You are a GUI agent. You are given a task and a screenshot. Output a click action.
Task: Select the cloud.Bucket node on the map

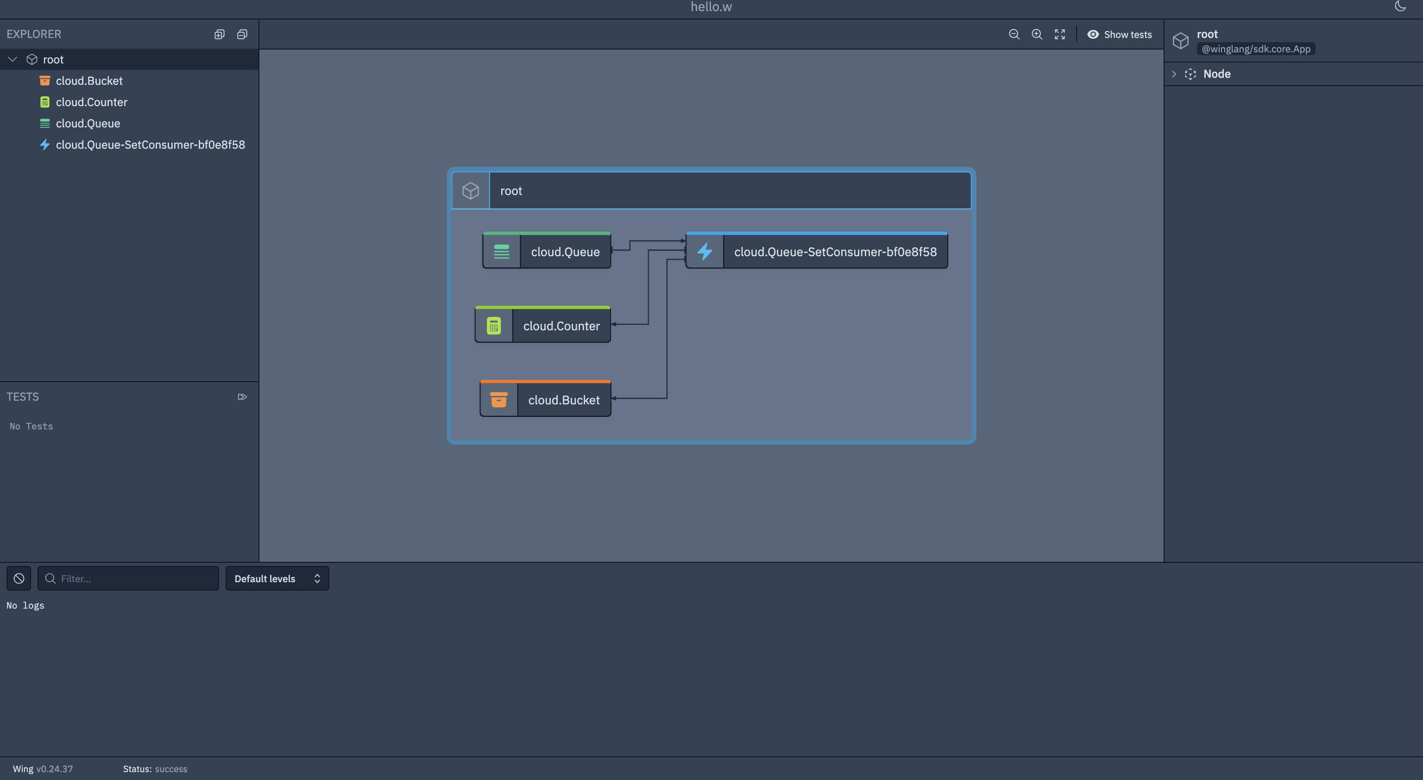[x=563, y=399]
